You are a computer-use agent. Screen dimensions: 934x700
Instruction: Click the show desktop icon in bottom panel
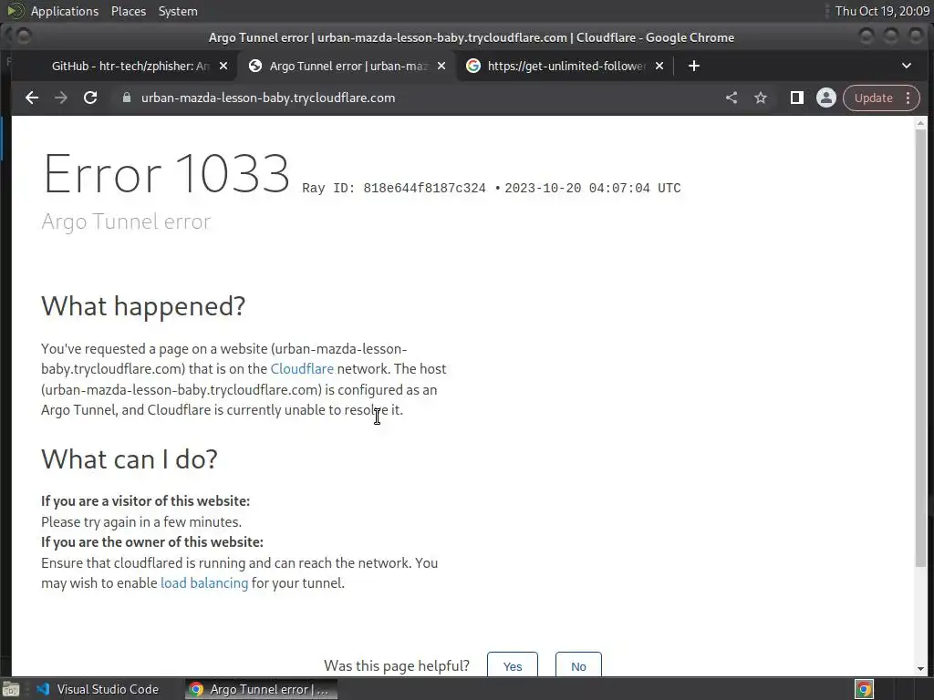11,689
